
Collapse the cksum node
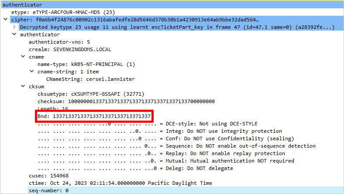click(x=23, y=86)
